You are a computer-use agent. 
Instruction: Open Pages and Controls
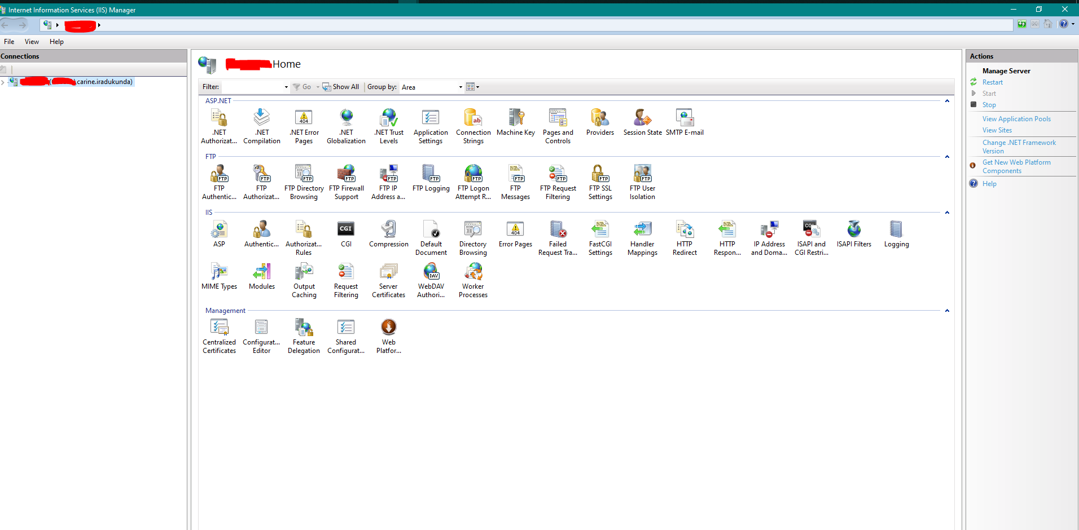(x=558, y=126)
